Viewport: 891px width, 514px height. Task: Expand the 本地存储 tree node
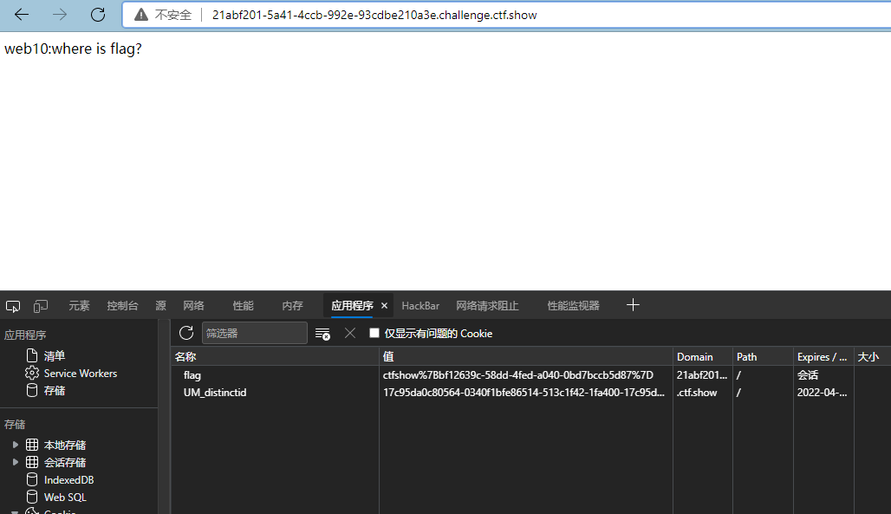16,445
